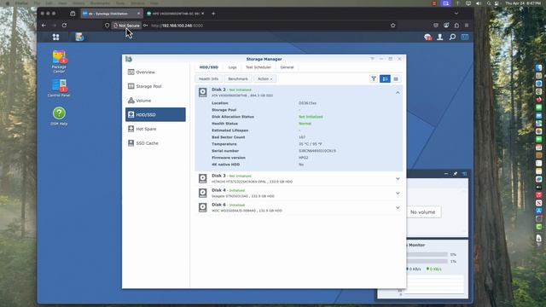Open the browser extensions icon
546x307 pixels.
pyautogui.click(x=456, y=25)
